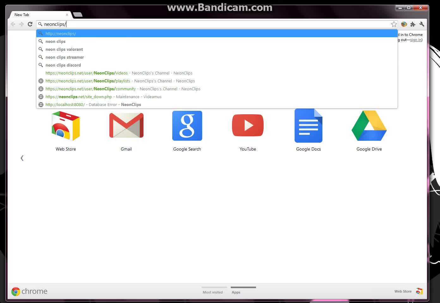Close the Chrome window
This screenshot has width=440, height=303.
click(420, 8)
